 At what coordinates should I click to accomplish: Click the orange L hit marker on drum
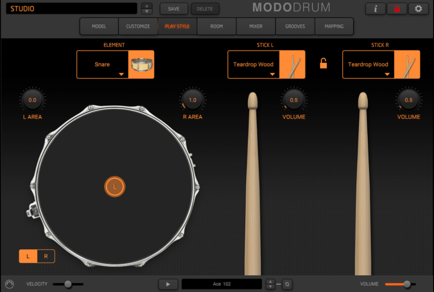115,186
